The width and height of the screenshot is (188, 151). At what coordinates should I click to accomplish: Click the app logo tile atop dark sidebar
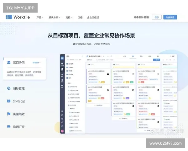pos(62,58)
